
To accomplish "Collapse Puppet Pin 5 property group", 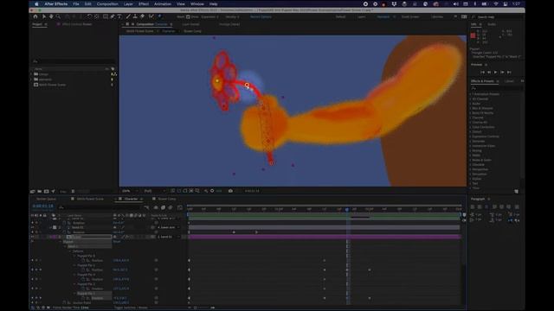I will click(74, 256).
